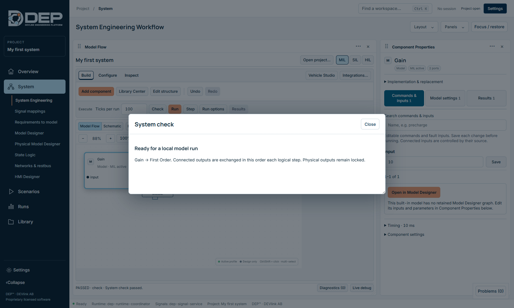Click the Diagnostics (0) button

click(x=332, y=288)
